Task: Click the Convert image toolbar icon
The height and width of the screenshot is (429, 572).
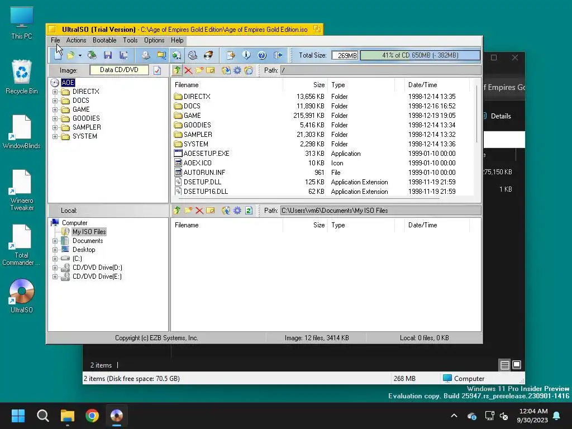Action: [177, 55]
